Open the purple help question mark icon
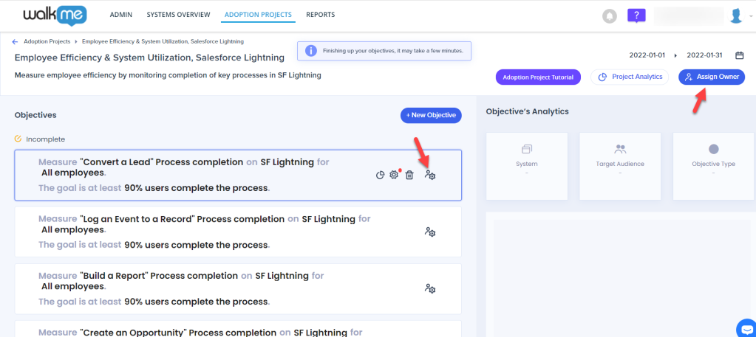Image resolution: width=756 pixels, height=337 pixels. tap(636, 15)
